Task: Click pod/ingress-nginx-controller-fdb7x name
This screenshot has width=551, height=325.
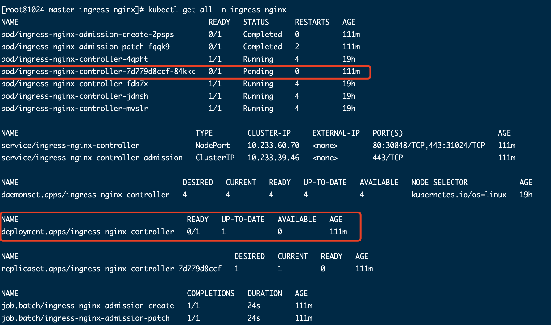Action: (x=75, y=84)
